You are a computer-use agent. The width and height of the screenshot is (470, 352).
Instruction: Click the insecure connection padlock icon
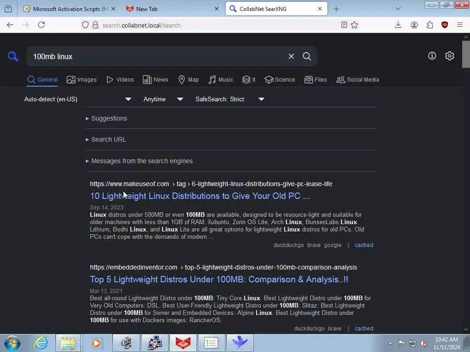(x=95, y=25)
